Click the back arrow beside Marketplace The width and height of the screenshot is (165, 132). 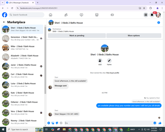pos(4,22)
